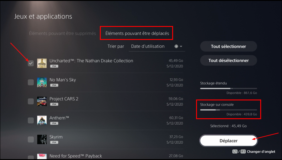
Task: Select Éléments pouvant être déplacés tab
Action: 137,34
